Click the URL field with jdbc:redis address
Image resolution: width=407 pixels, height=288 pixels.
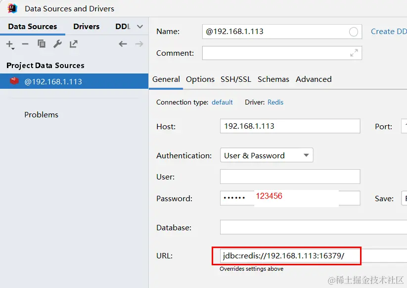point(314,256)
